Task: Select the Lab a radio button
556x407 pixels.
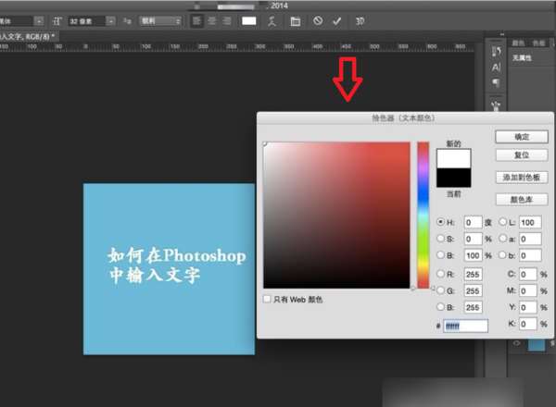Action: [503, 239]
